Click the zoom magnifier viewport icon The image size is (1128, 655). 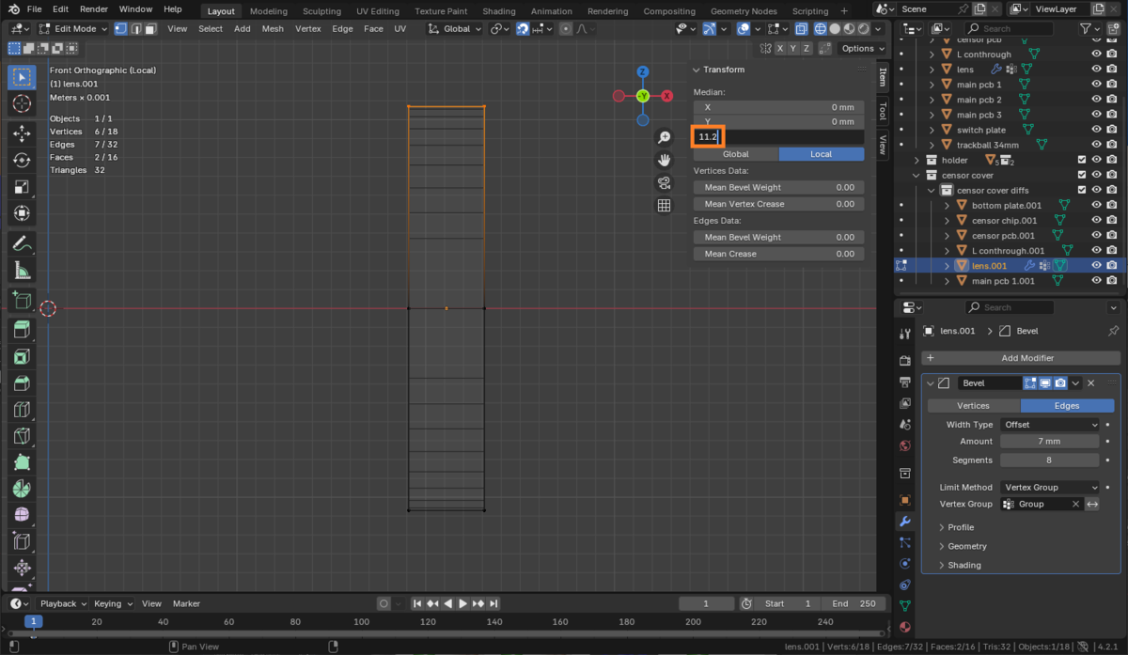pos(664,138)
